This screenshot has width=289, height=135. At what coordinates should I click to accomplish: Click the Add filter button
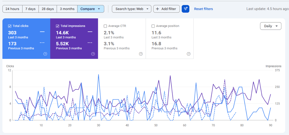click(166, 9)
